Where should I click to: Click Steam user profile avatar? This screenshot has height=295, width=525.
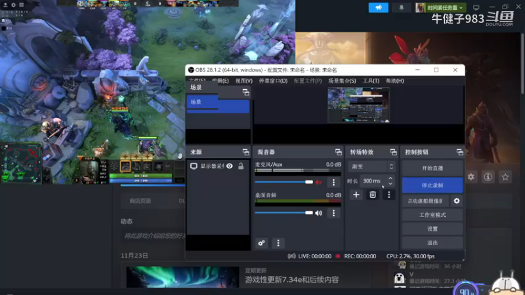point(419,7)
